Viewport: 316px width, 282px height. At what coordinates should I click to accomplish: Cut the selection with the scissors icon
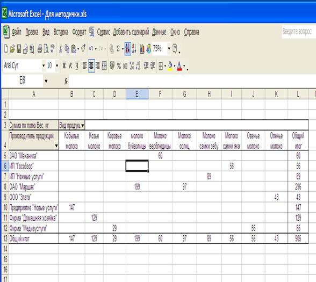coord(60,49)
